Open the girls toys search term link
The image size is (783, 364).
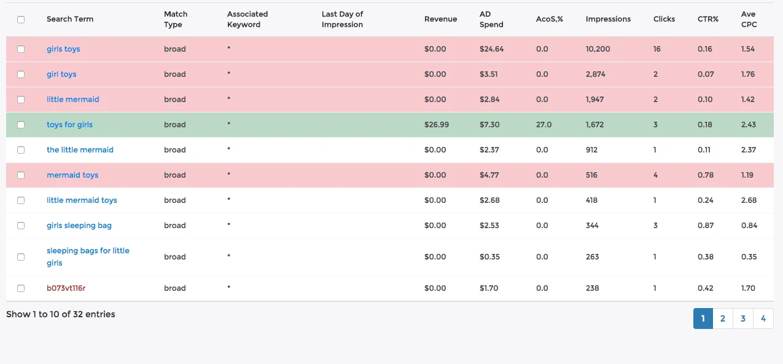tap(63, 49)
